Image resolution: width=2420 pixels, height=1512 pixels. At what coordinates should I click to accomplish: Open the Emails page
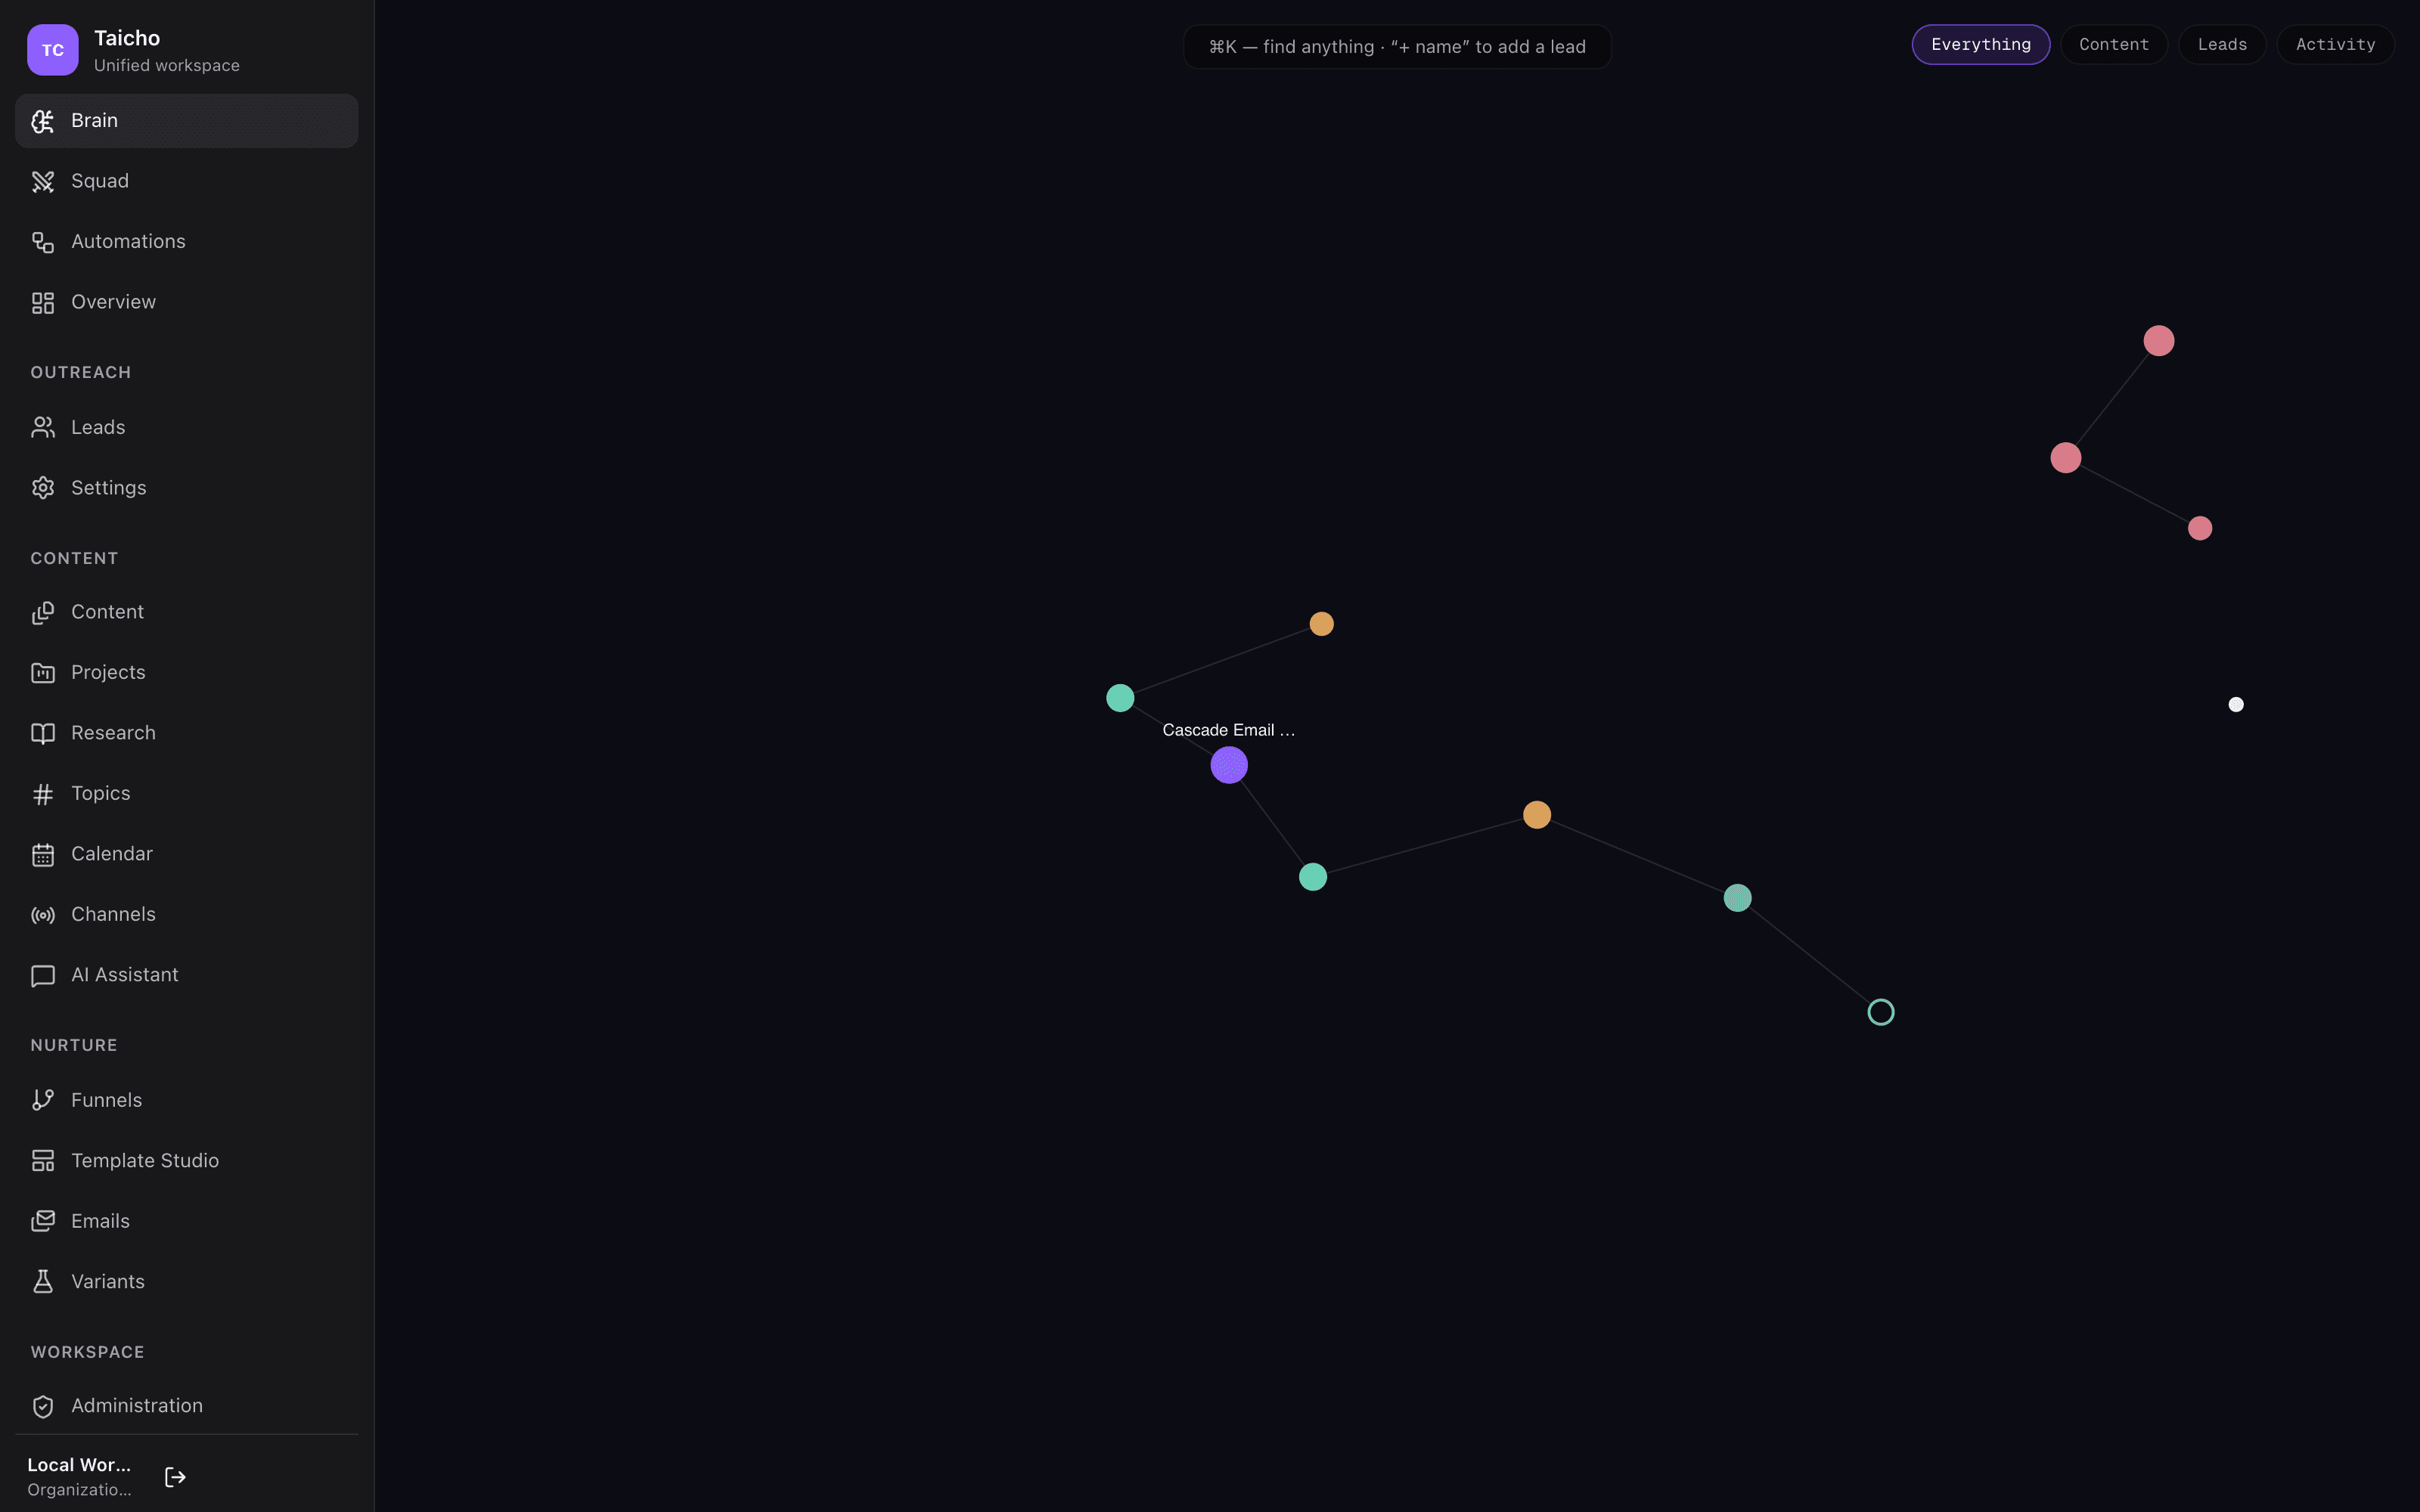[187, 1221]
